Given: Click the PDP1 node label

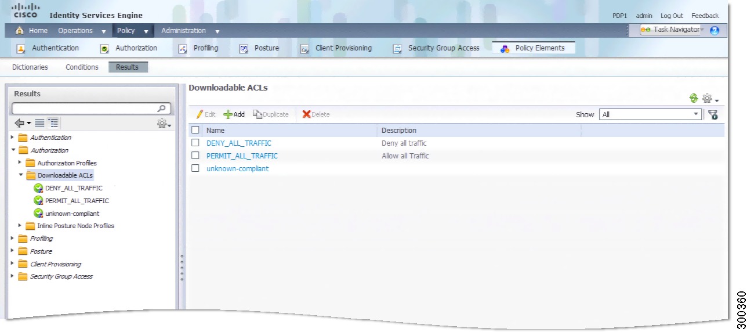Looking at the screenshot, I should [619, 16].
